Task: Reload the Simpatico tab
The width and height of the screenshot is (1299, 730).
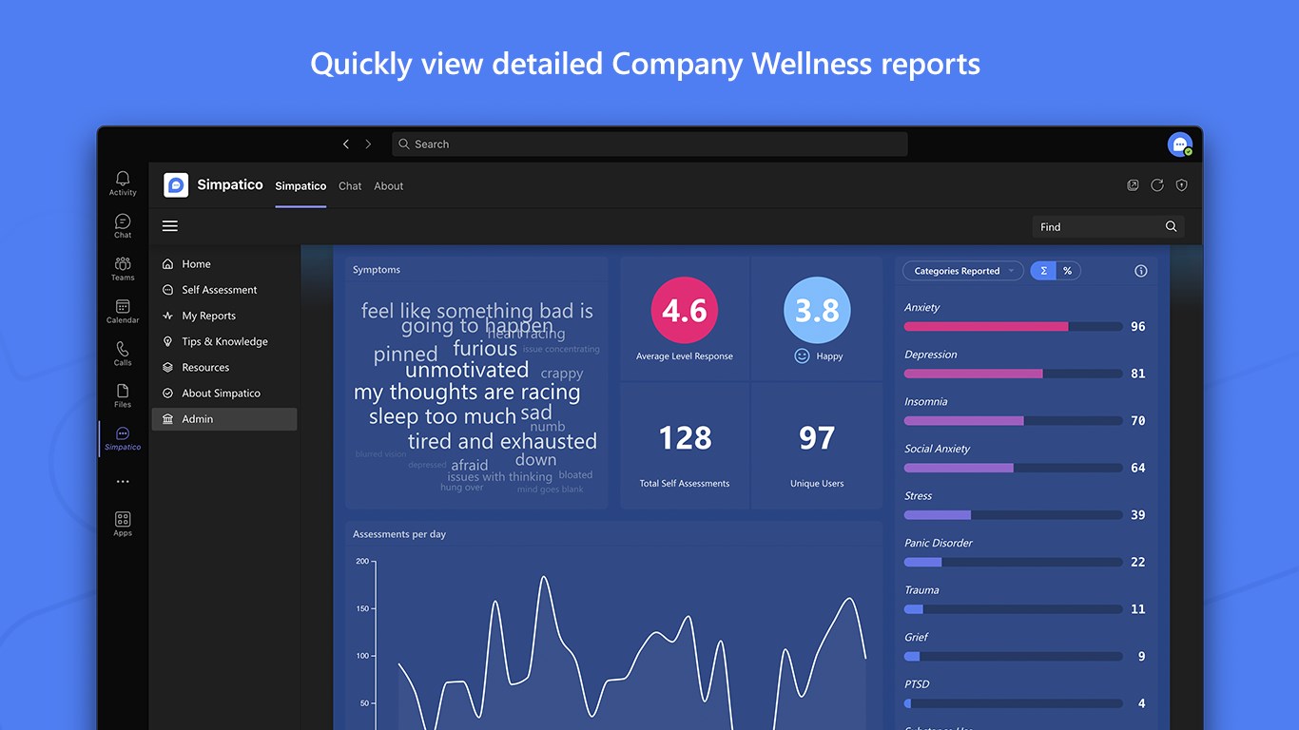Action: 1157,185
